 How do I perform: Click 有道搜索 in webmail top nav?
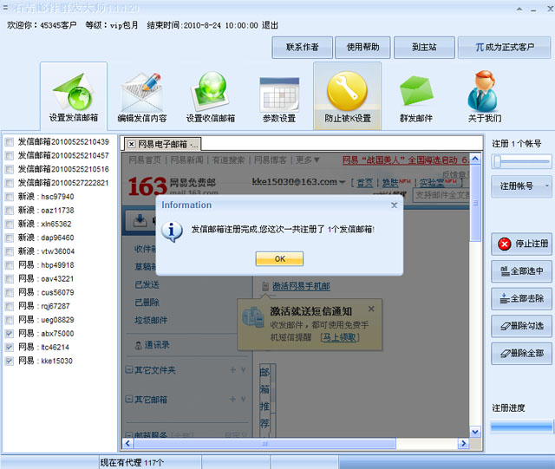point(228,160)
